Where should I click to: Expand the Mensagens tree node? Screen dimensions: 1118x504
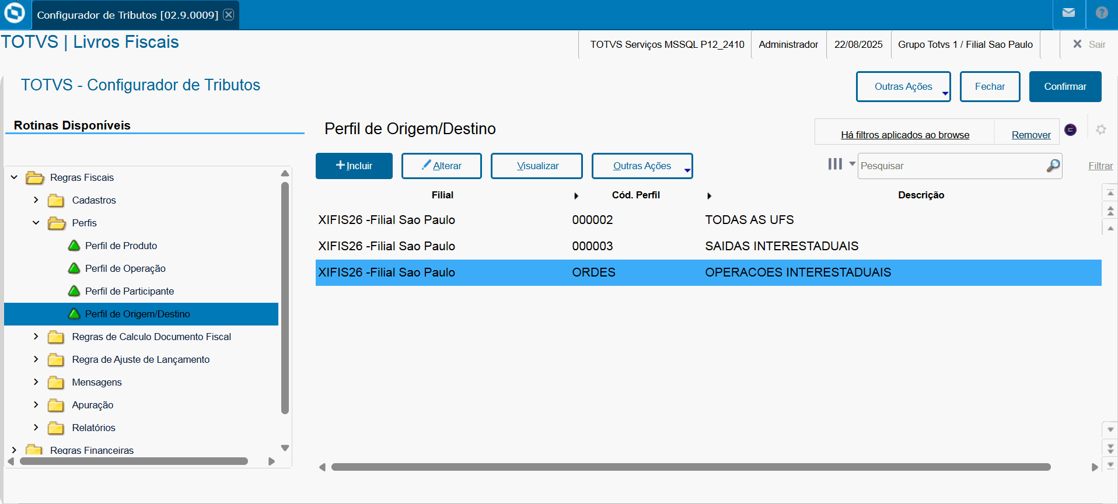coord(36,381)
